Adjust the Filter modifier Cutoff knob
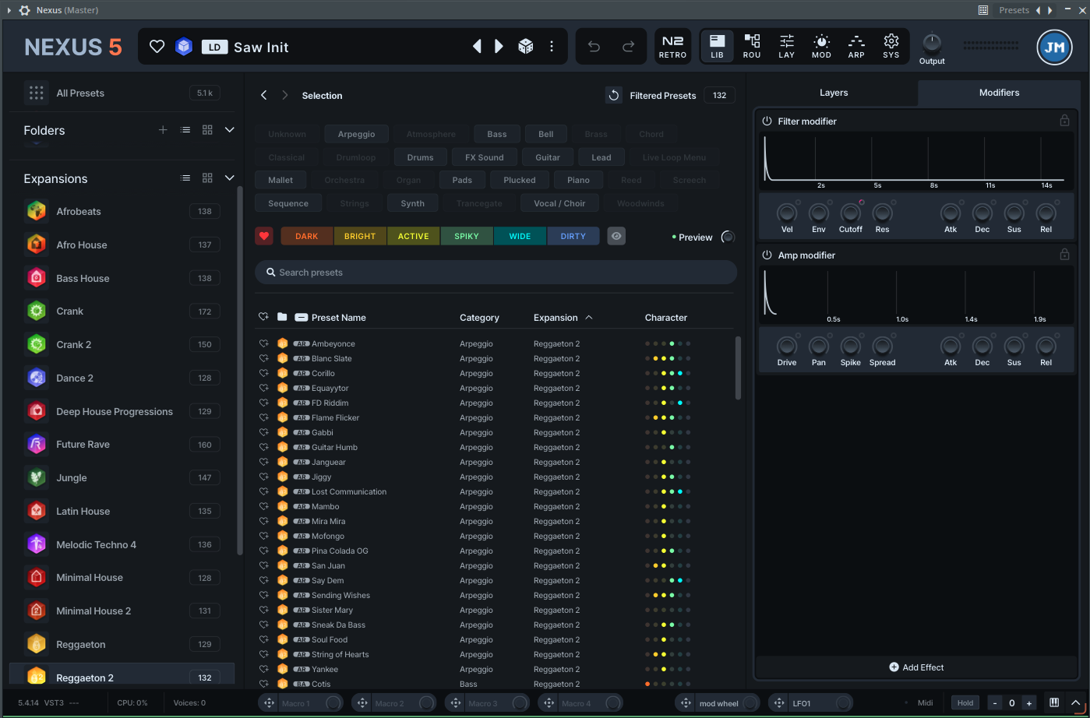The height and width of the screenshot is (718, 1090). pyautogui.click(x=851, y=213)
